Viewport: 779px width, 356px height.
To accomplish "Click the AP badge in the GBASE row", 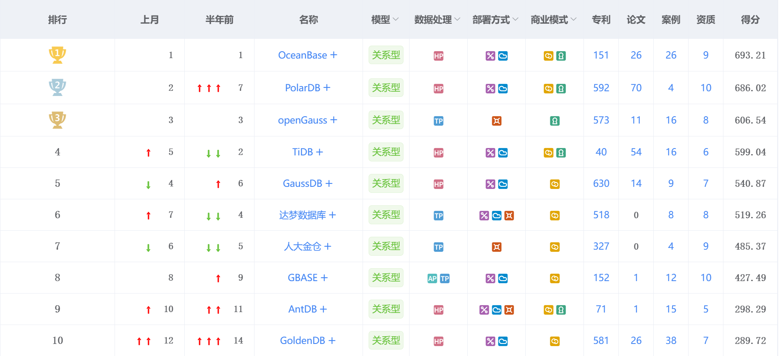I will pyautogui.click(x=432, y=279).
